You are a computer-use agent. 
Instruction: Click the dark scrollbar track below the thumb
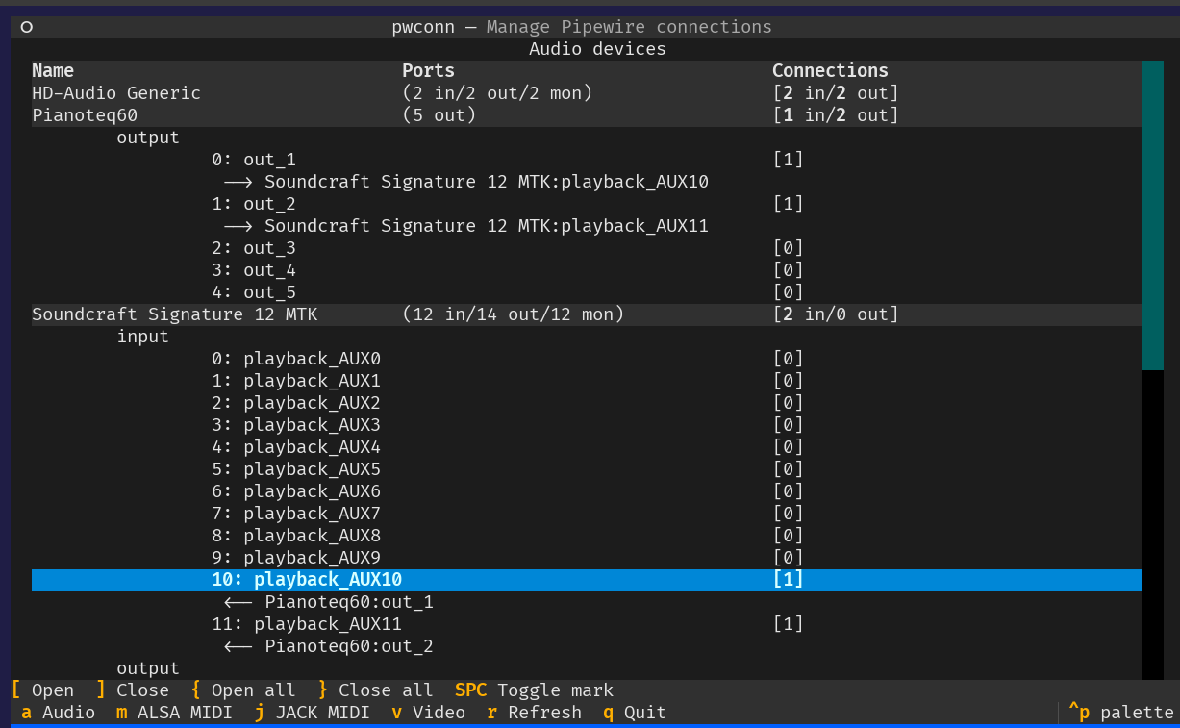[x=1153, y=525]
